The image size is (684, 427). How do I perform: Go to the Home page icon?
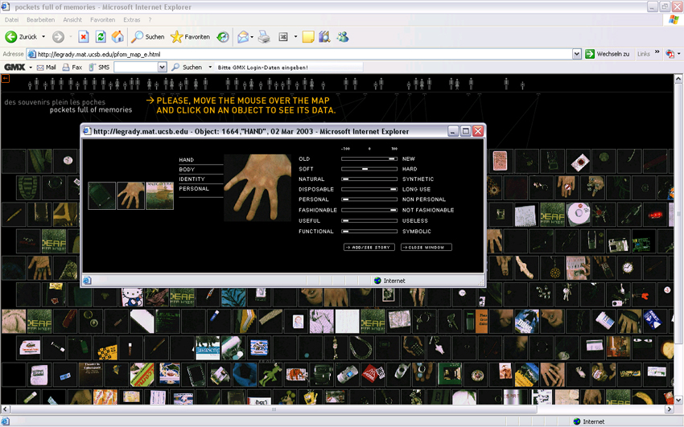tap(117, 37)
